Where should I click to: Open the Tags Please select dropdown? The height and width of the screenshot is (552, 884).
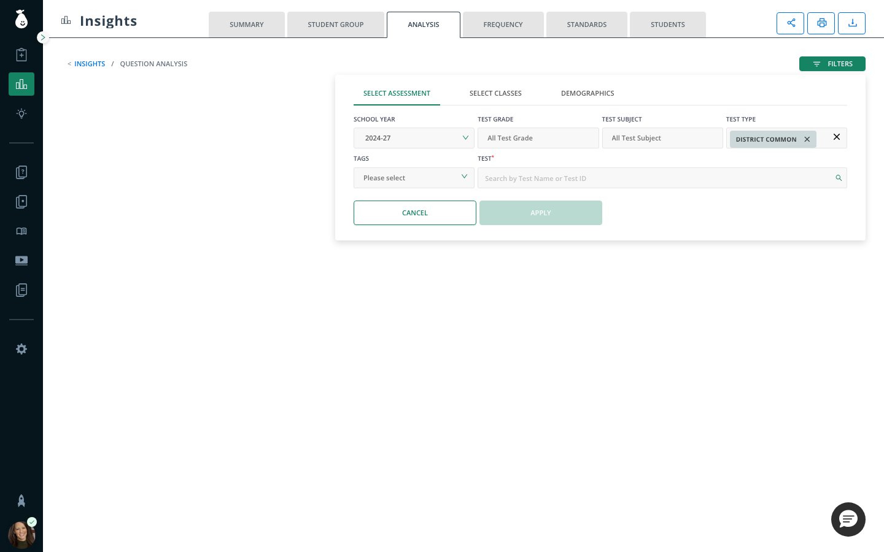pos(414,178)
